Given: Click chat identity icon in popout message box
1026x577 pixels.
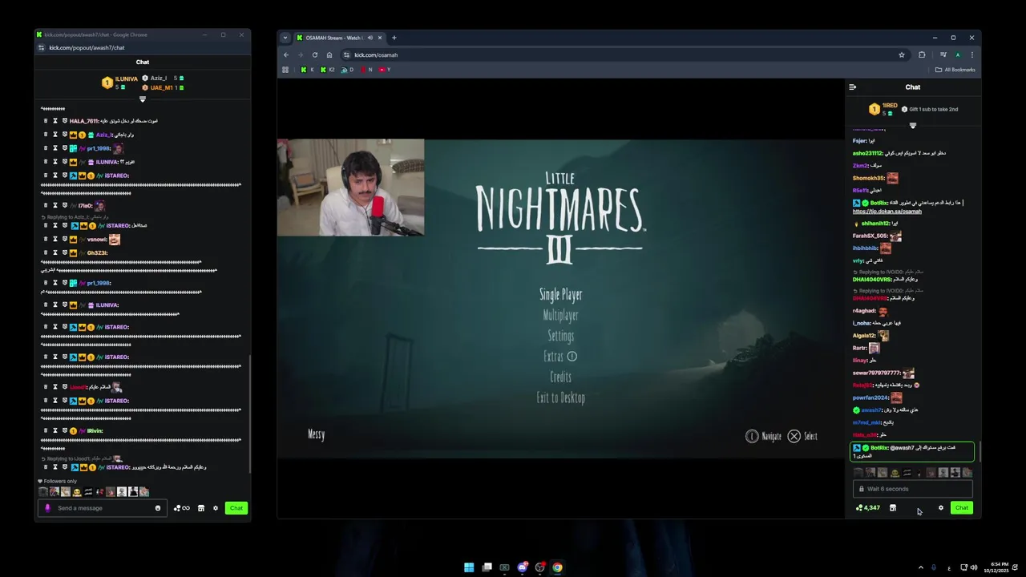Looking at the screenshot, I should [47, 508].
